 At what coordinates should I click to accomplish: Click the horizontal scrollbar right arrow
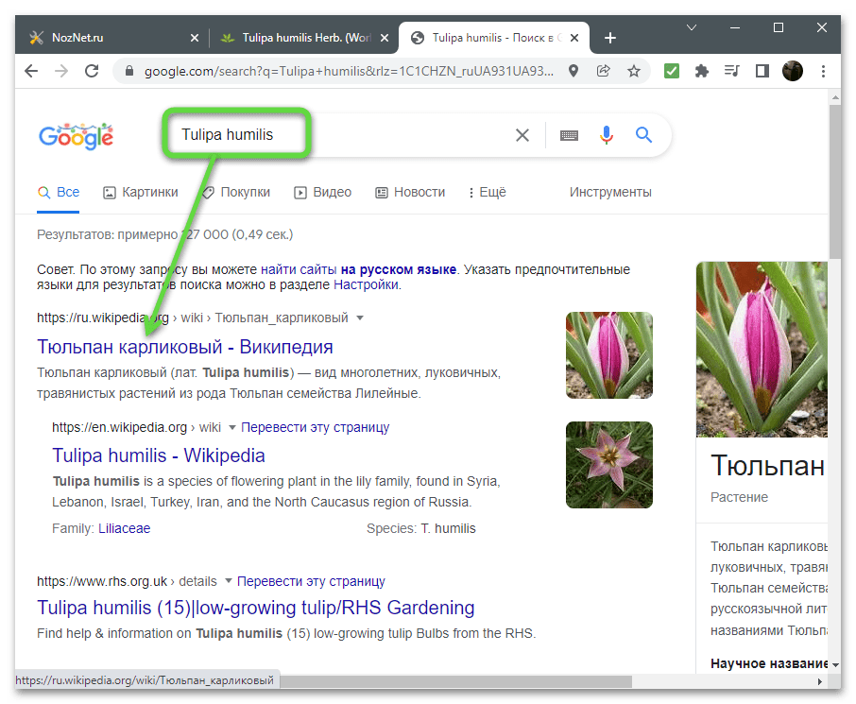[x=820, y=681]
